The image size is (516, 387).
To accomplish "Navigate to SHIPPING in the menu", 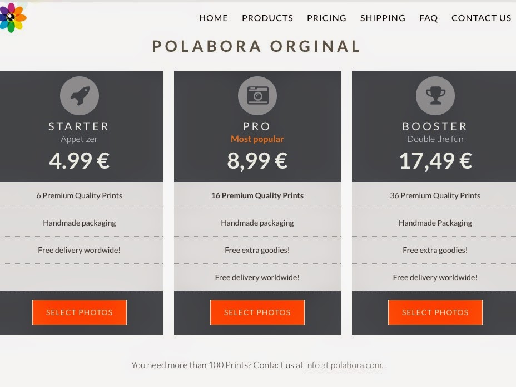I will (383, 18).
